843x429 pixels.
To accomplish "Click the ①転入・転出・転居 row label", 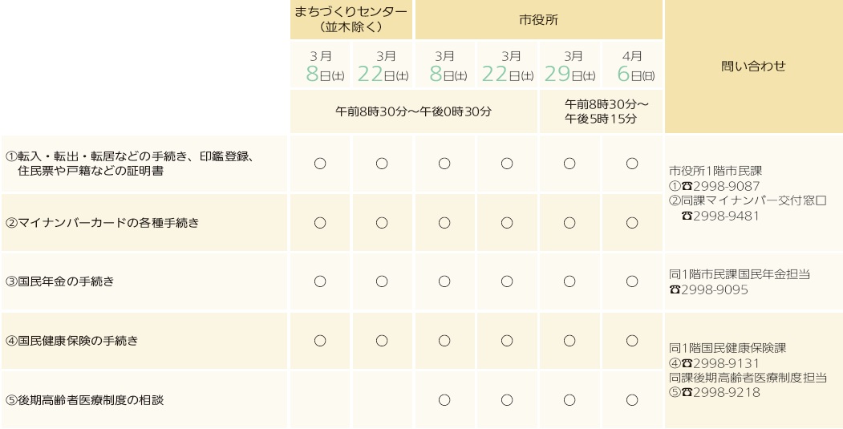I will coord(130,164).
